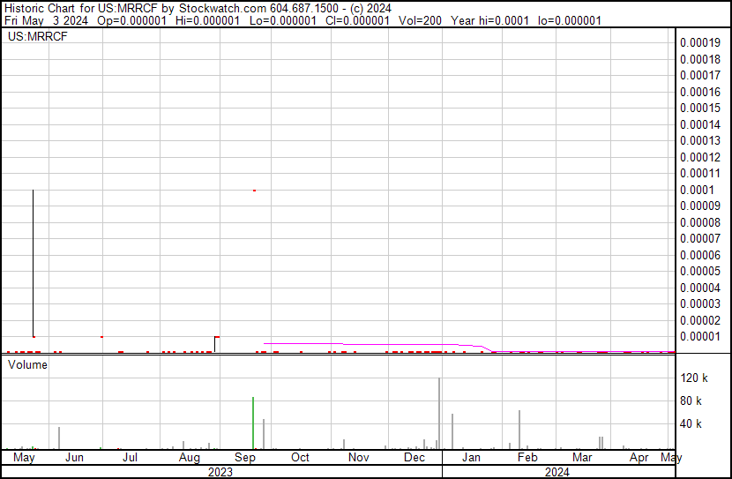Click the 0.00015 price axis label

[700, 108]
